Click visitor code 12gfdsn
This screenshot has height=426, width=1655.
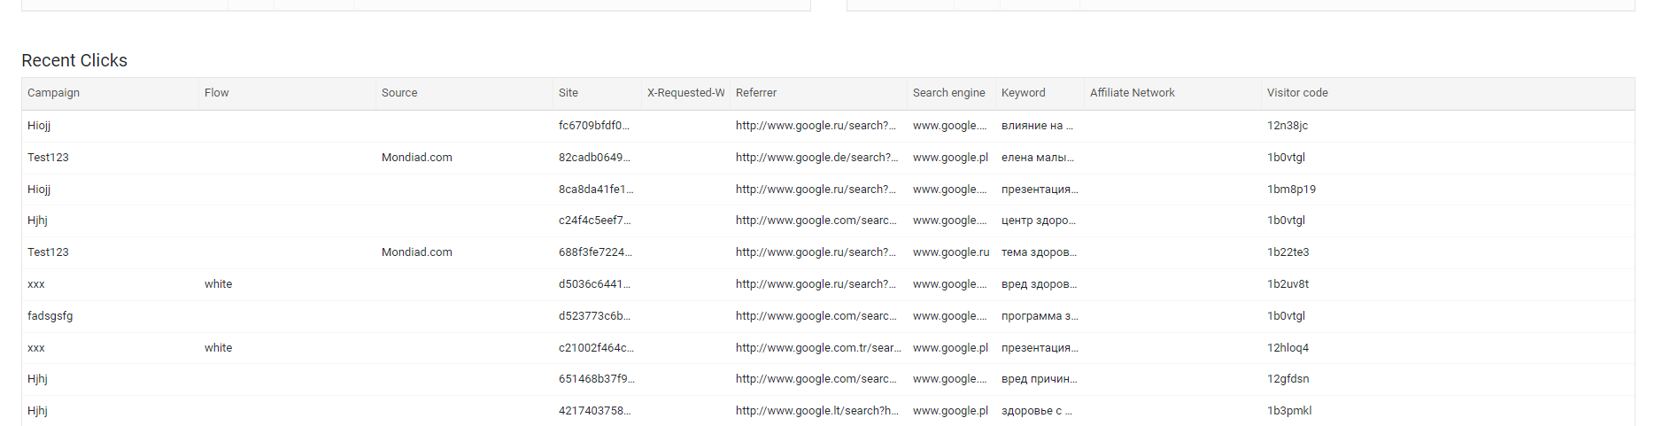pos(1288,379)
